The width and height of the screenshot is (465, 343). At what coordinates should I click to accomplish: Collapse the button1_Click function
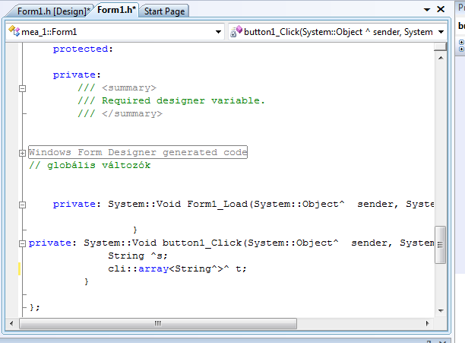22,243
